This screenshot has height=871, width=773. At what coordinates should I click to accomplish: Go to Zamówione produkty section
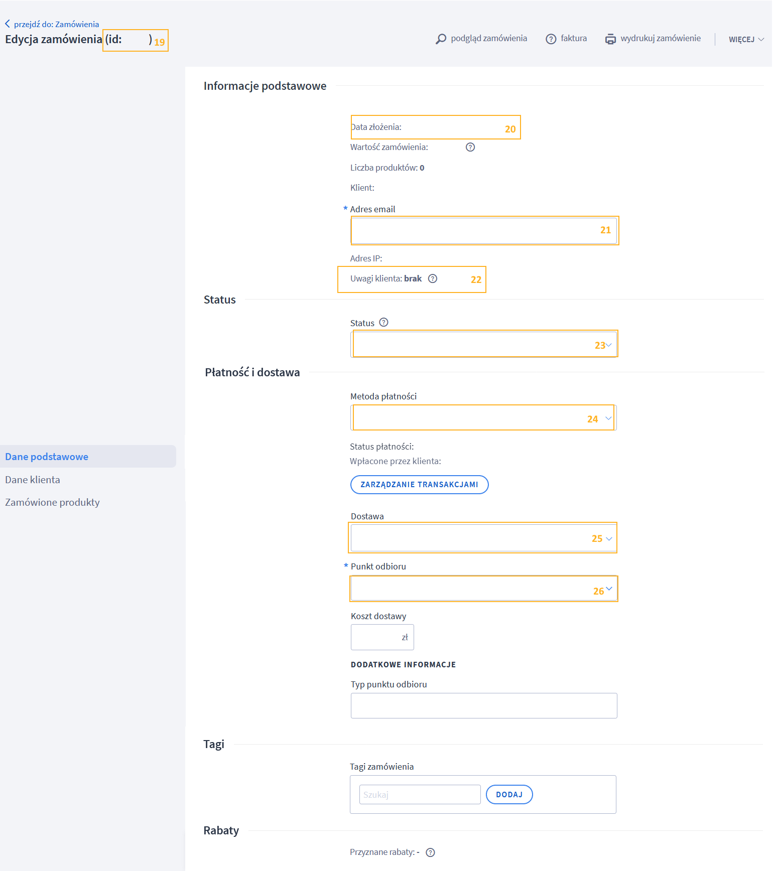pos(52,502)
